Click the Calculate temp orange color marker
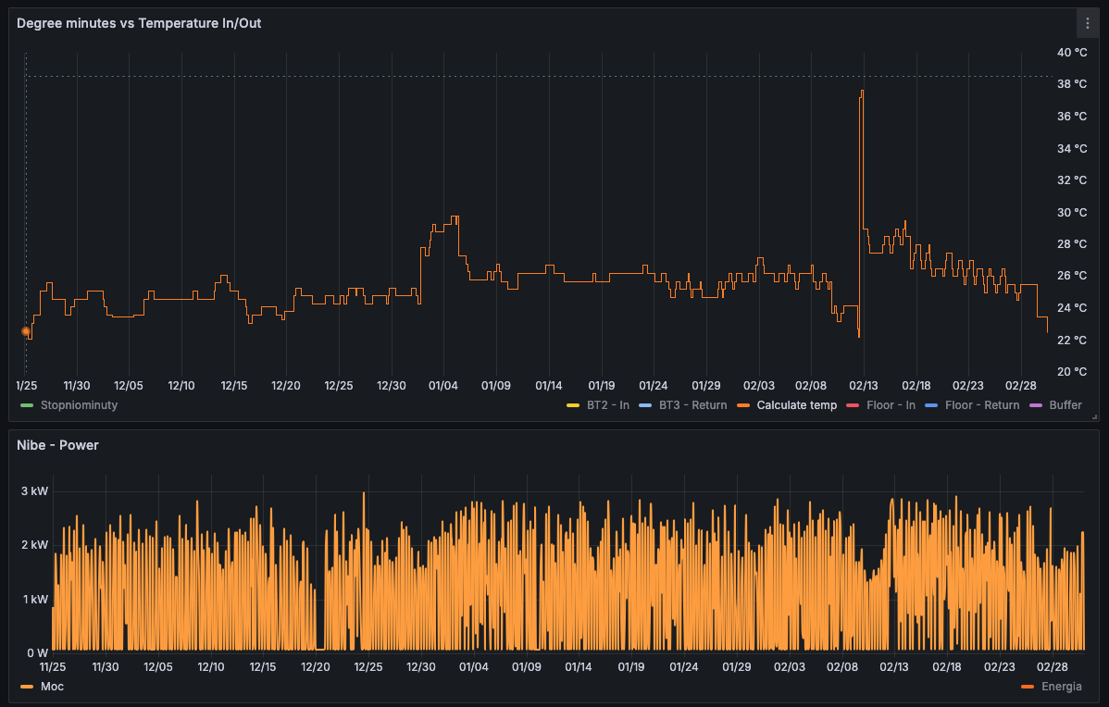Viewport: 1109px width, 707px height. click(742, 405)
